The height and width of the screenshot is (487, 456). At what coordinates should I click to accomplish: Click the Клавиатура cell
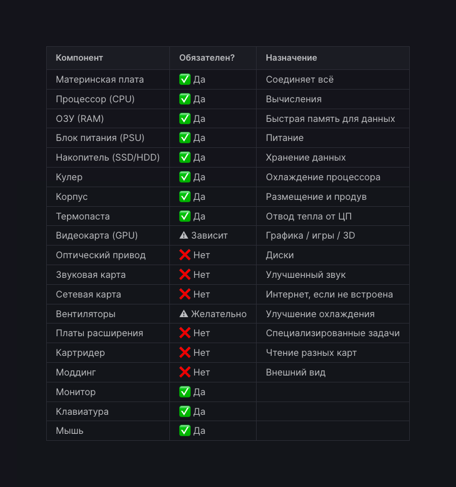[82, 412]
